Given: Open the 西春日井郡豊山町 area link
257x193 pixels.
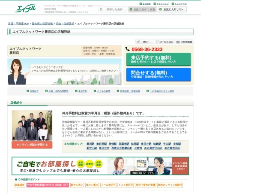Looking at the screenshot, I should coord(122,148).
